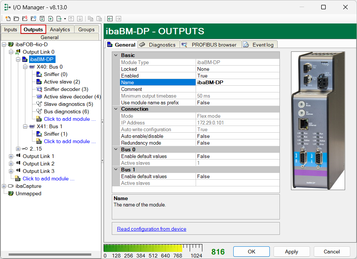Copy the selected module
The image size is (357, 259).
[x=91, y=19]
